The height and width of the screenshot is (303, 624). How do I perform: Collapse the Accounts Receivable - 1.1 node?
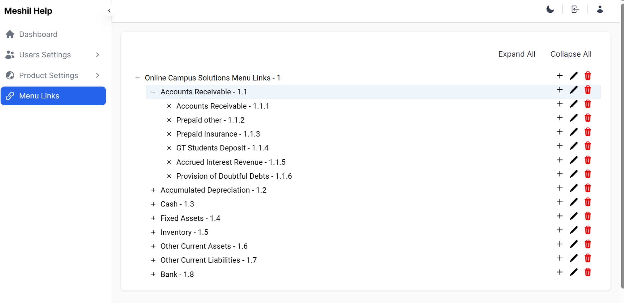pyautogui.click(x=153, y=92)
